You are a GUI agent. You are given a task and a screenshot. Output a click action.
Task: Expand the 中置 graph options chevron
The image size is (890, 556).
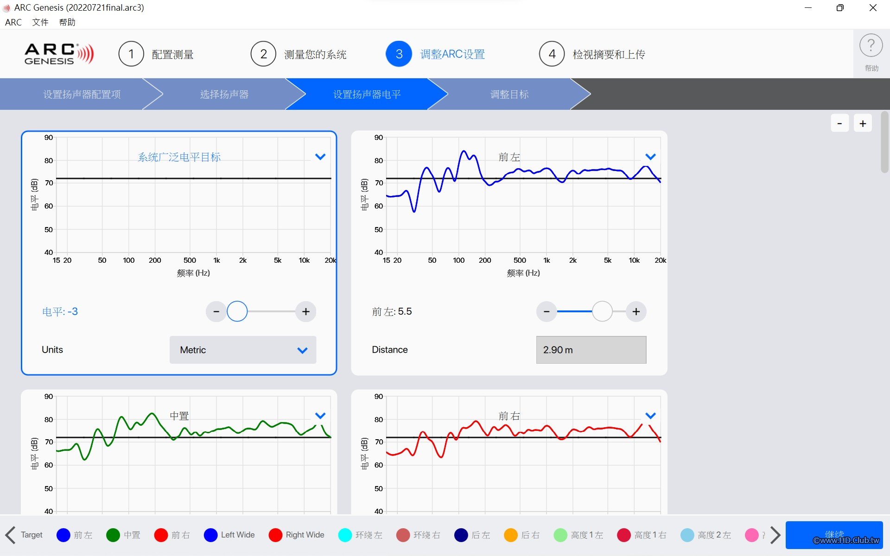click(320, 416)
